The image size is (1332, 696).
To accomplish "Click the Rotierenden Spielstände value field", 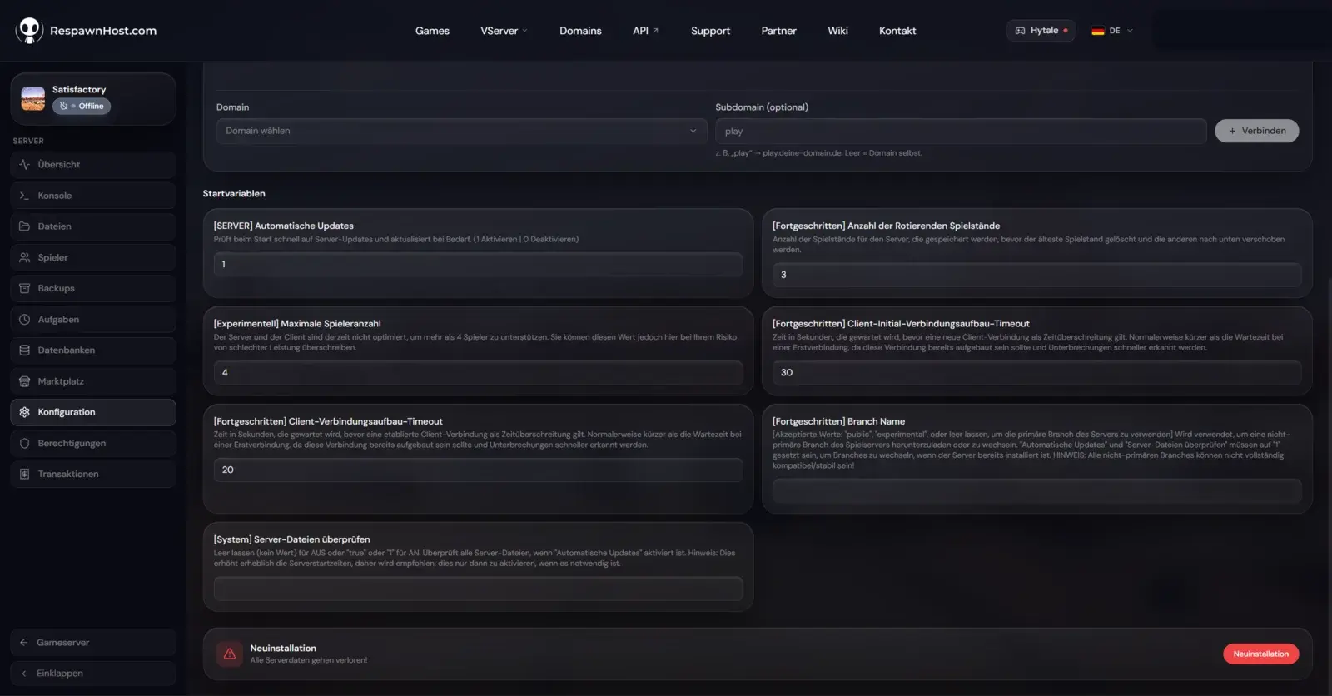I will (1036, 275).
